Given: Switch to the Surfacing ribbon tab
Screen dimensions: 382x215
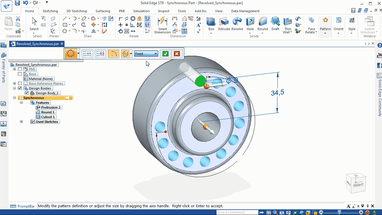Looking at the screenshot, I should 103,11.
